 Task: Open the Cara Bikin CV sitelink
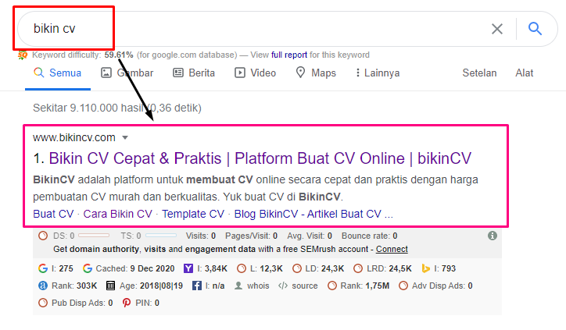tap(118, 214)
